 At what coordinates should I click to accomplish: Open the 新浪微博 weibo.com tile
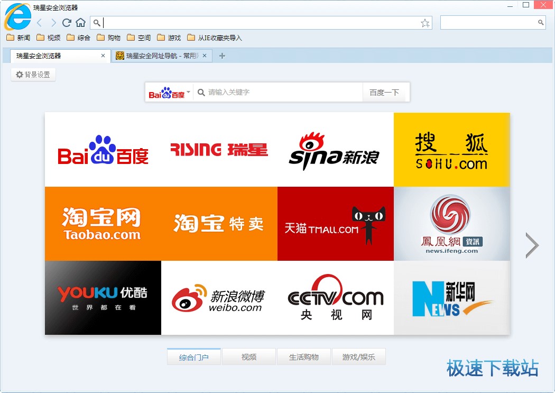[x=219, y=298]
